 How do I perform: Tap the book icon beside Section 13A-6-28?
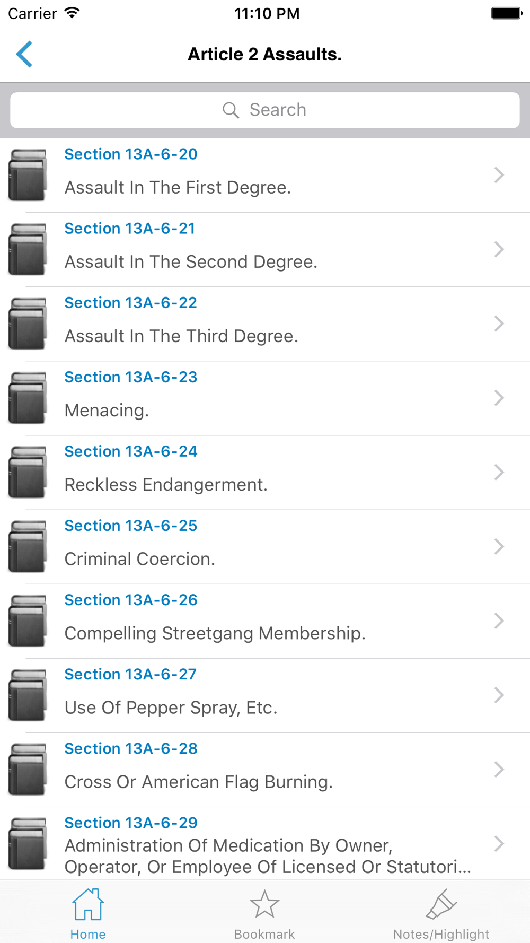tap(28, 769)
